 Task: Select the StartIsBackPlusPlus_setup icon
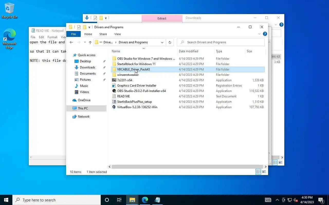(114, 102)
